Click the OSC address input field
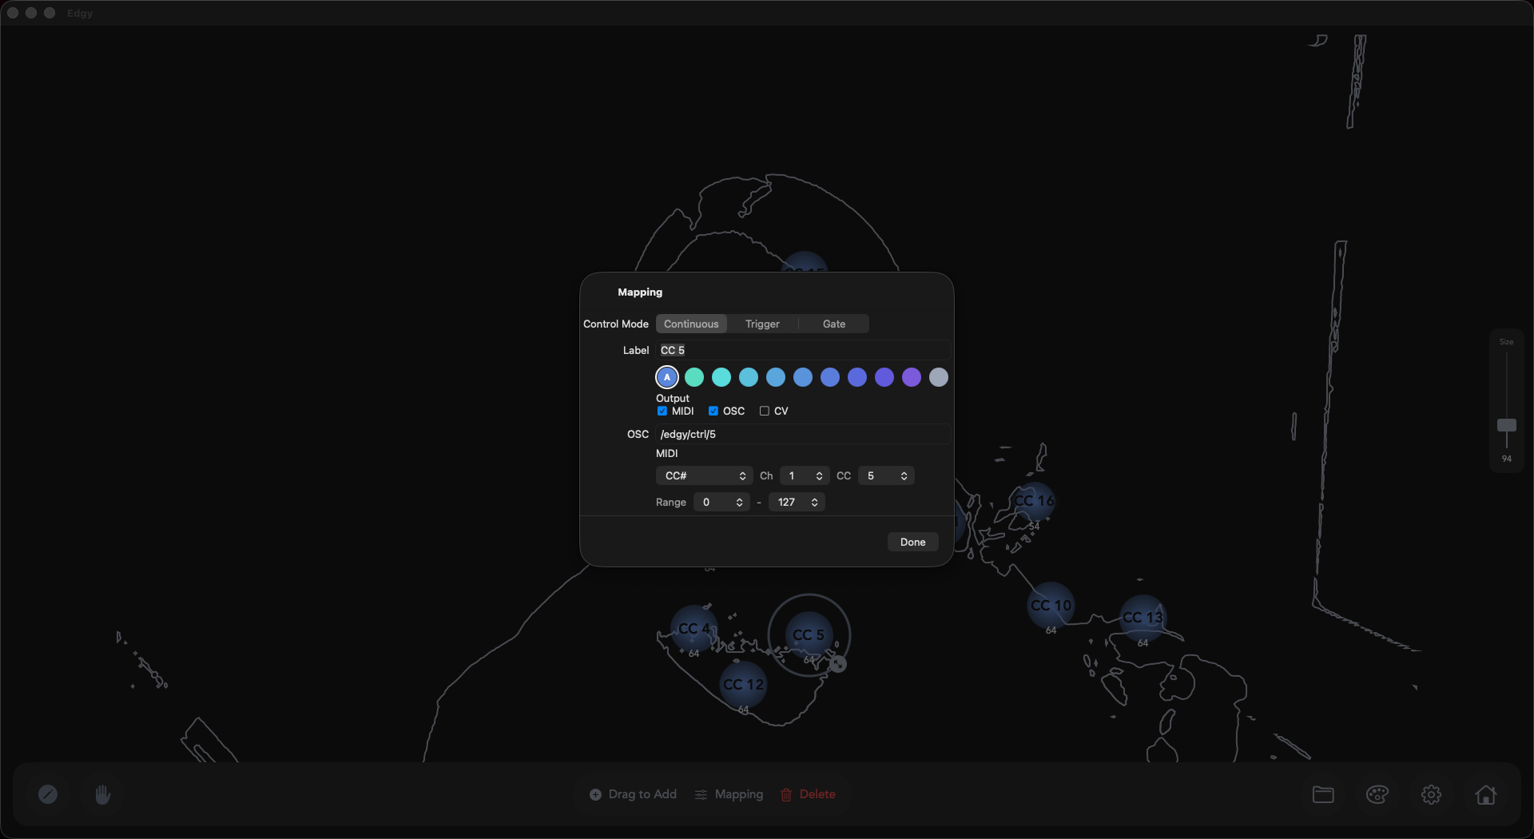Viewport: 1534px width, 839px height. point(803,434)
